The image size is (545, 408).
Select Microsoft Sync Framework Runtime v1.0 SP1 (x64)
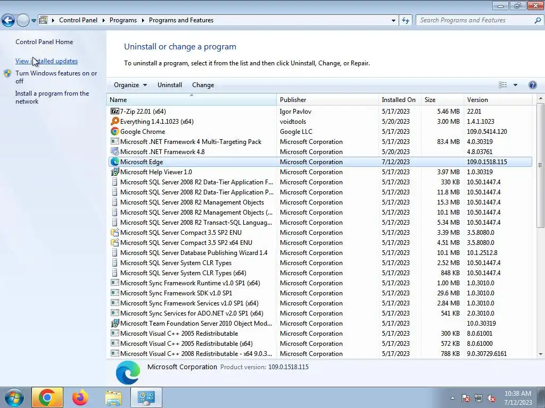coord(319,283)
